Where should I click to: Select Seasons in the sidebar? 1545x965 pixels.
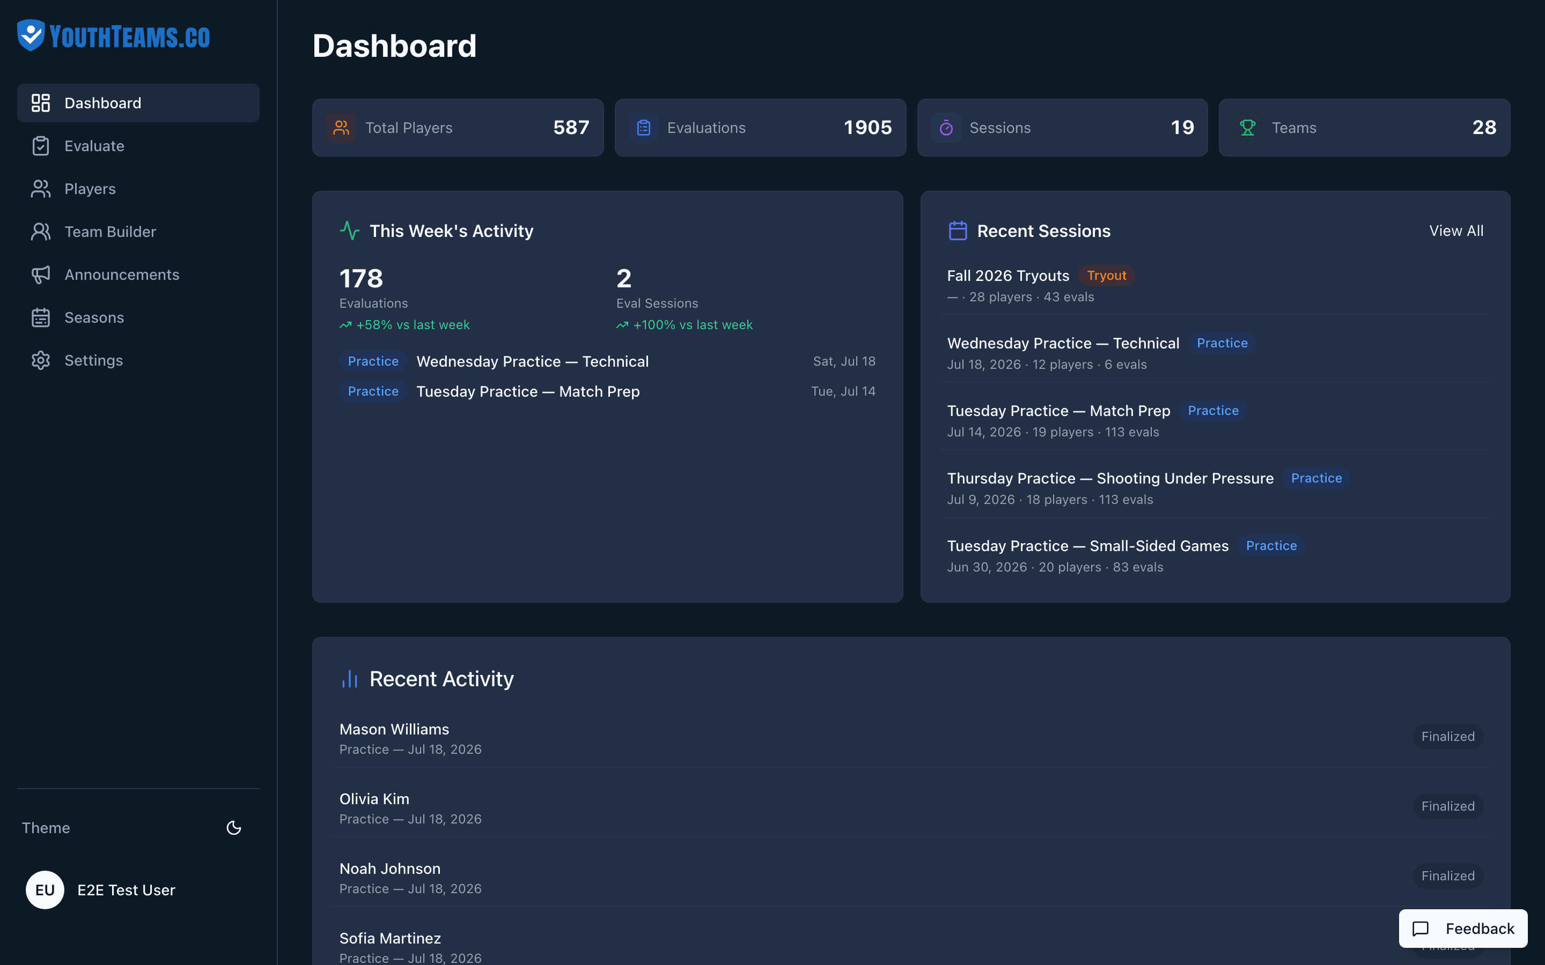138,317
